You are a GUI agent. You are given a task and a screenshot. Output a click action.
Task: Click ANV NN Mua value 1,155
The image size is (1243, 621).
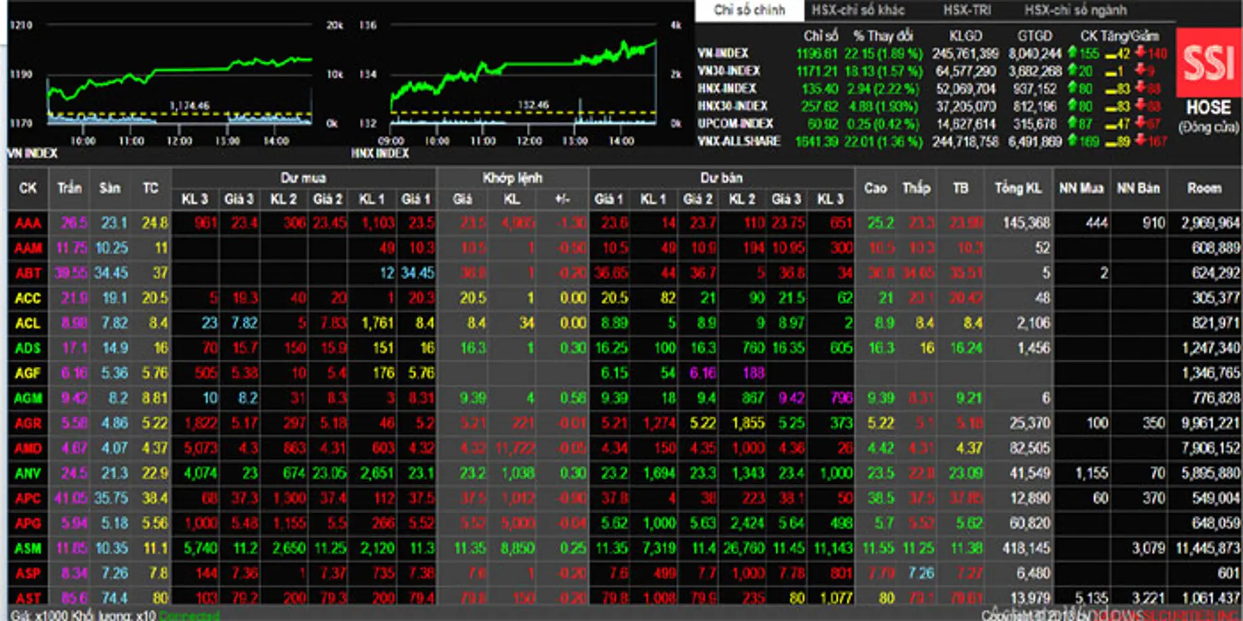click(1091, 474)
